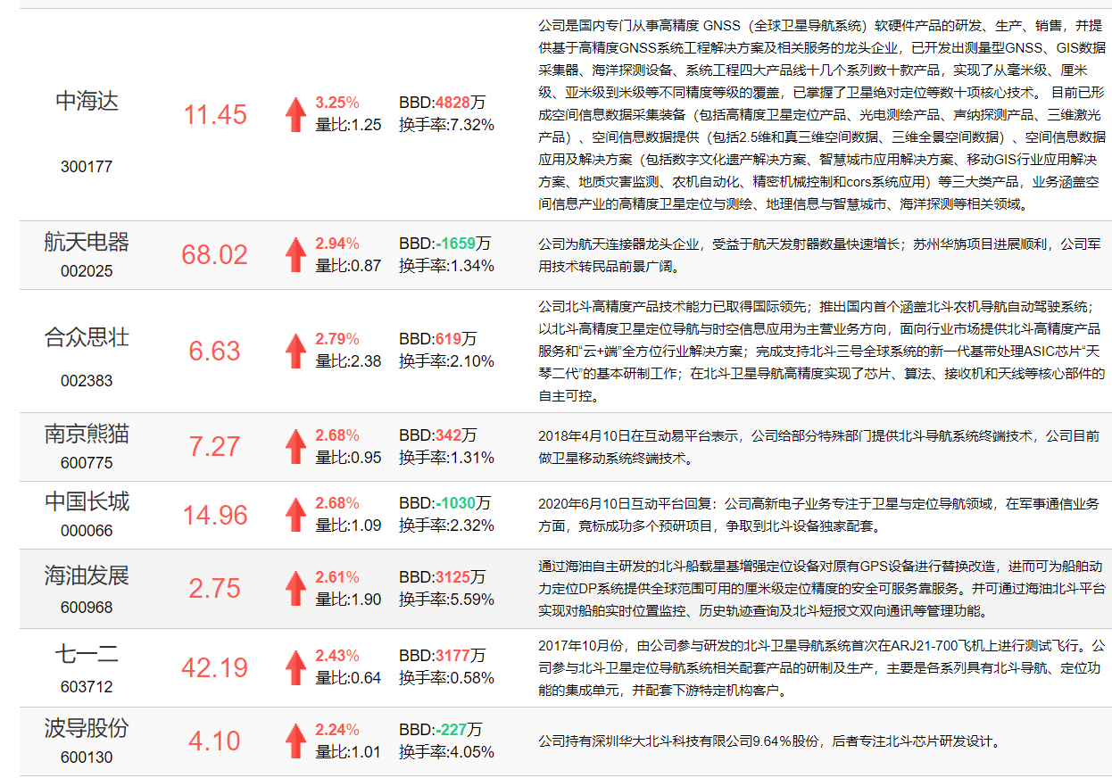Click price 68.02 for 航天电器
Viewport: 1112px width, 778px height.
[215, 255]
